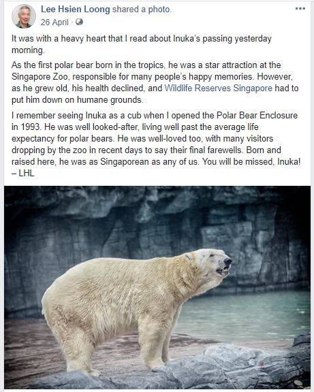Open the shared polar bear photo
Screen dimensions: 314x392
coord(157,287)
